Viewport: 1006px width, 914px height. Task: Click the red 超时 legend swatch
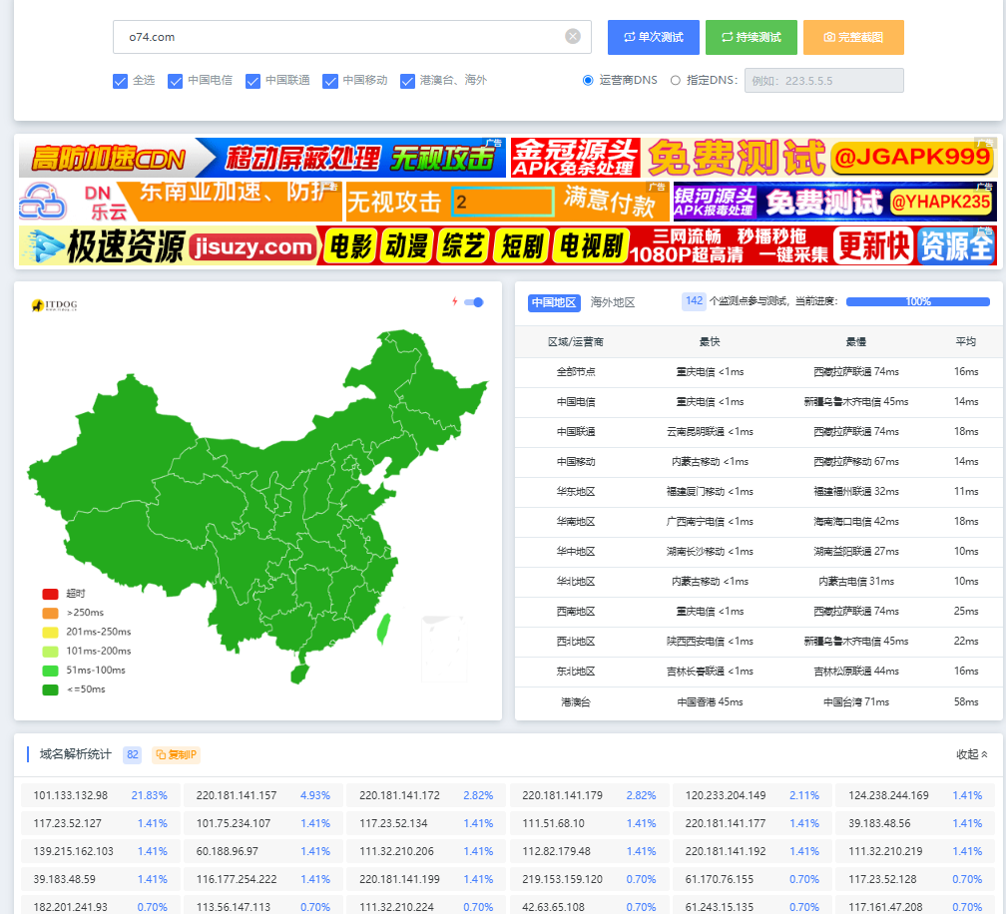[x=50, y=594]
